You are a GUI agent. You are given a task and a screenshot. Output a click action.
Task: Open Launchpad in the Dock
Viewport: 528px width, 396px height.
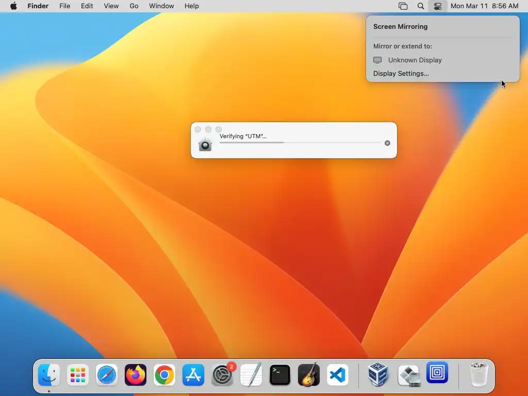(x=78, y=375)
